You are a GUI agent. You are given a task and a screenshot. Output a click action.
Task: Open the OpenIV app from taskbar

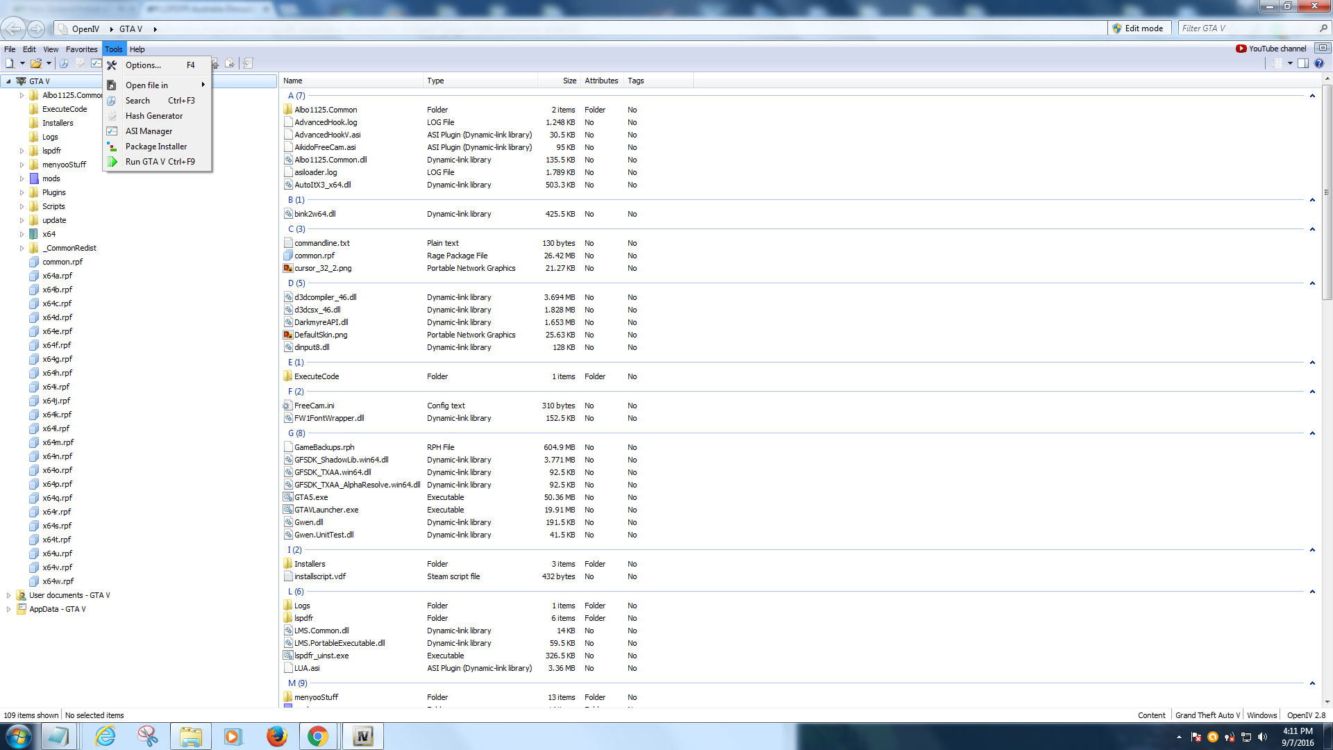pos(362,736)
